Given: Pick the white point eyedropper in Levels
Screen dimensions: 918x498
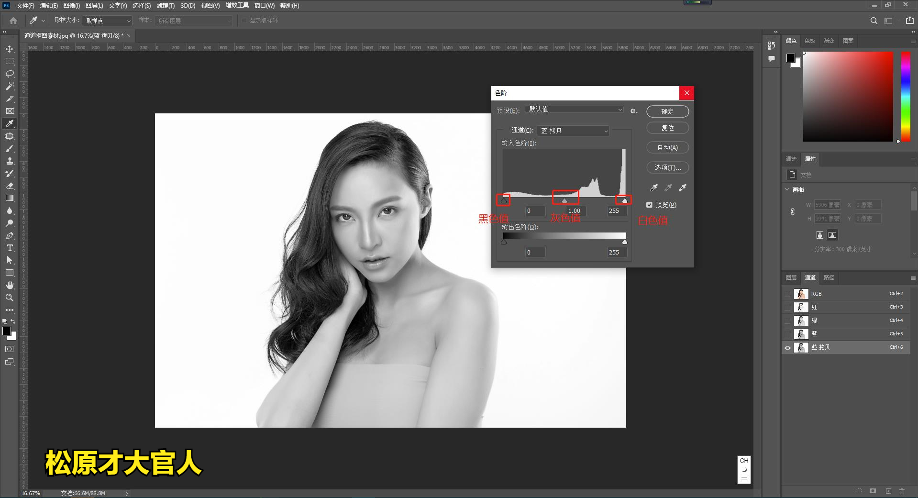Looking at the screenshot, I should point(683,188).
